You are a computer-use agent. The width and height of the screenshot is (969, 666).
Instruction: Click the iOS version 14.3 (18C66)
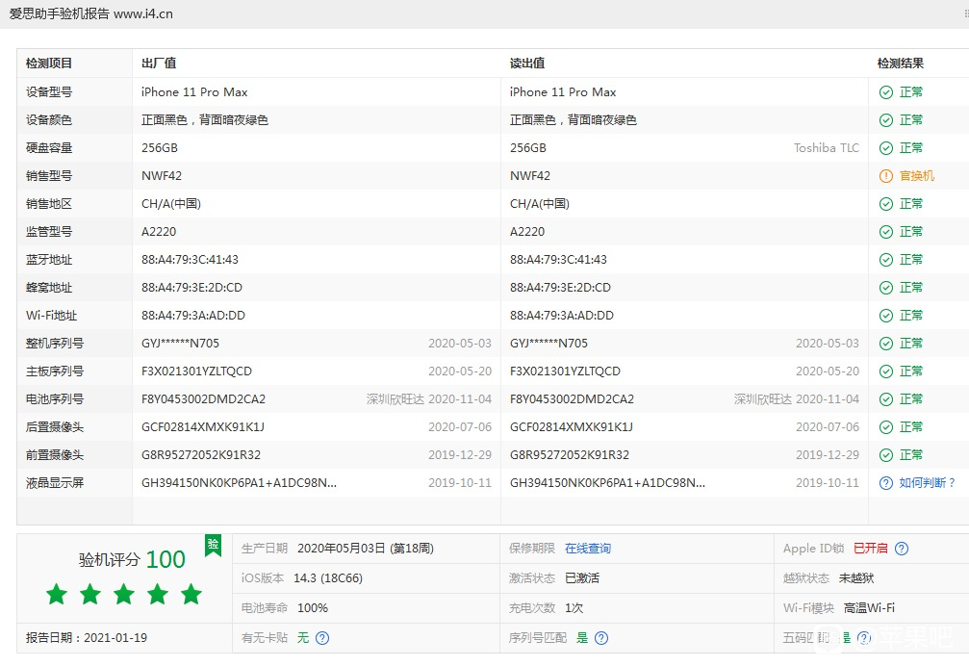[x=328, y=578]
